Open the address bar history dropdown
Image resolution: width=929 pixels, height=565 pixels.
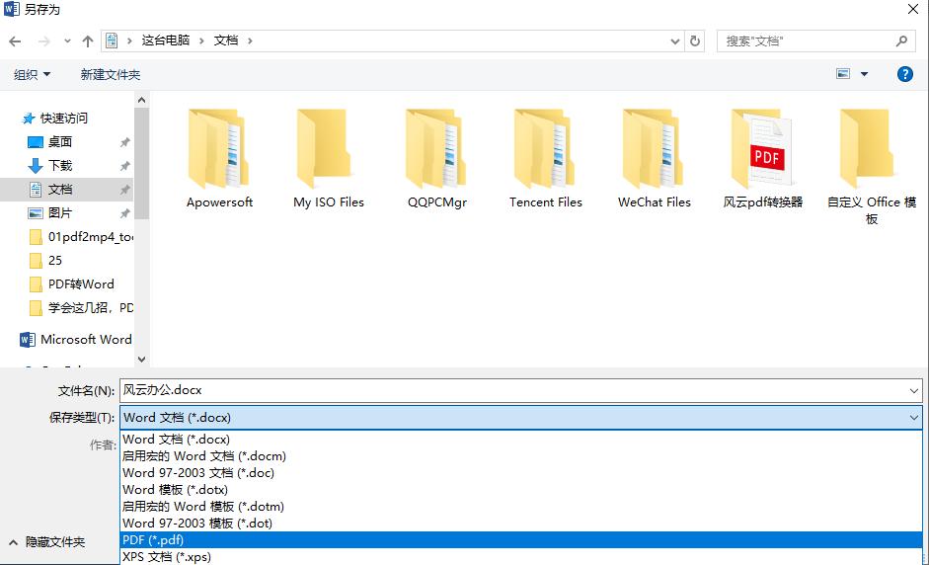click(x=675, y=40)
